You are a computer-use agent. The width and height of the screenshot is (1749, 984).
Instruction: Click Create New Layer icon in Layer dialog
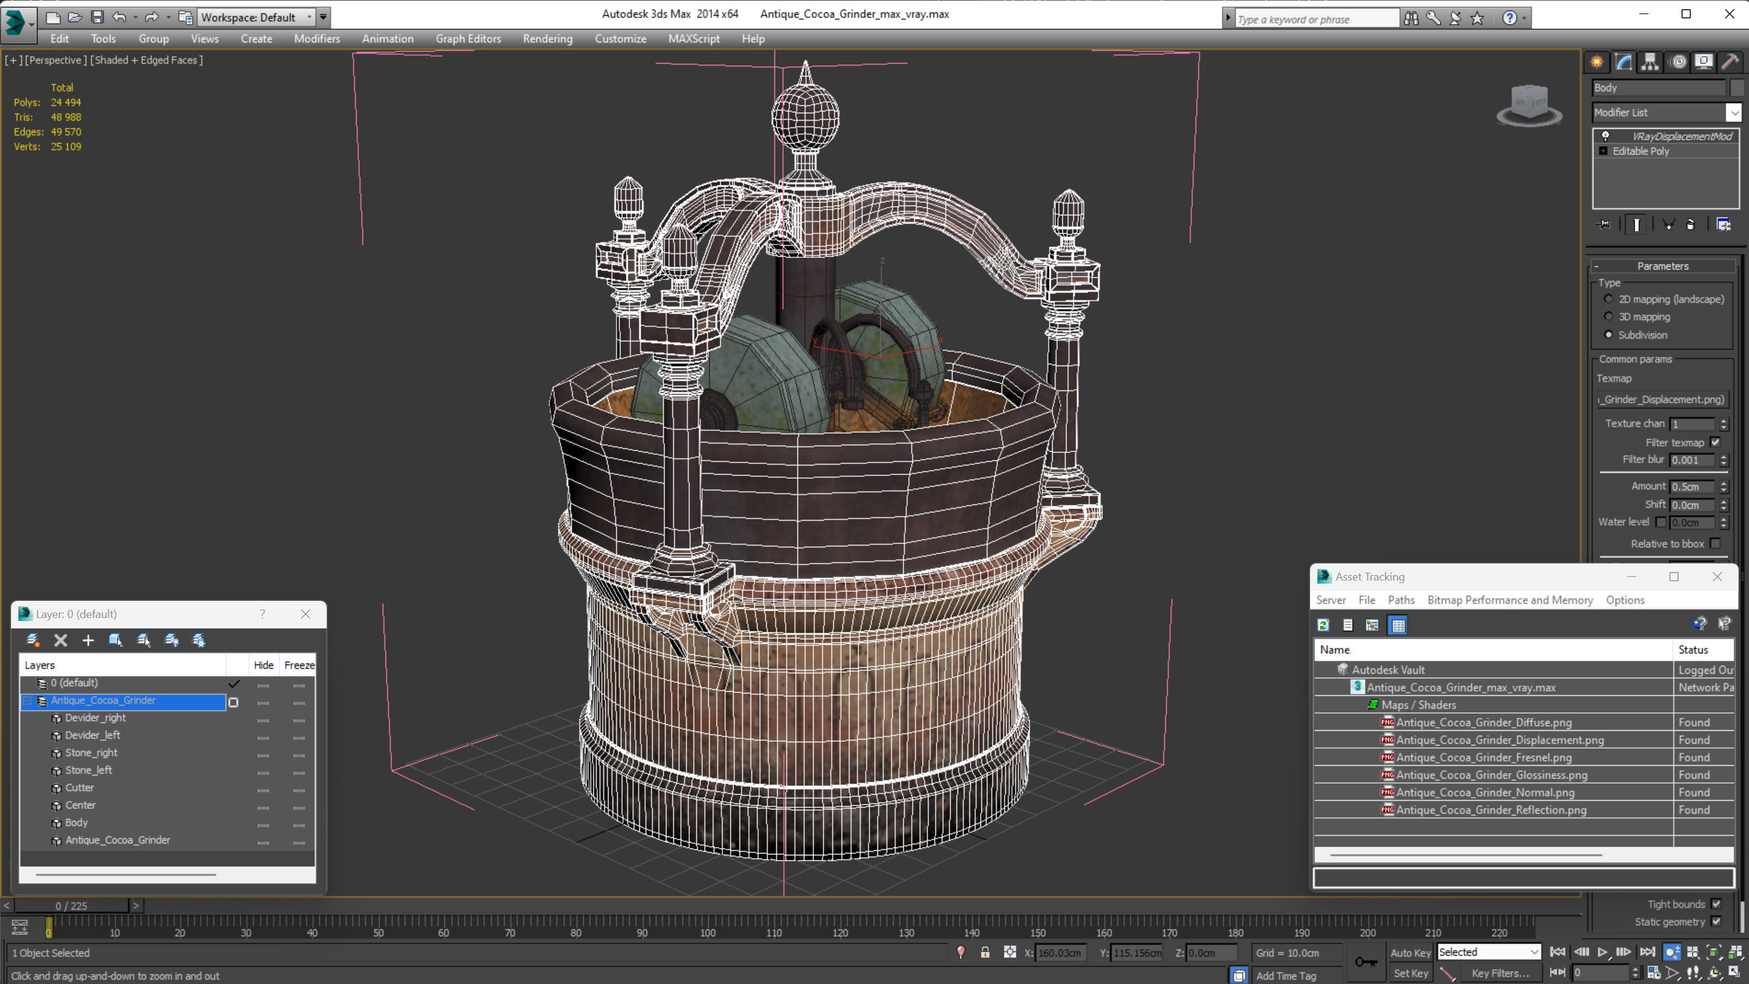(x=32, y=639)
